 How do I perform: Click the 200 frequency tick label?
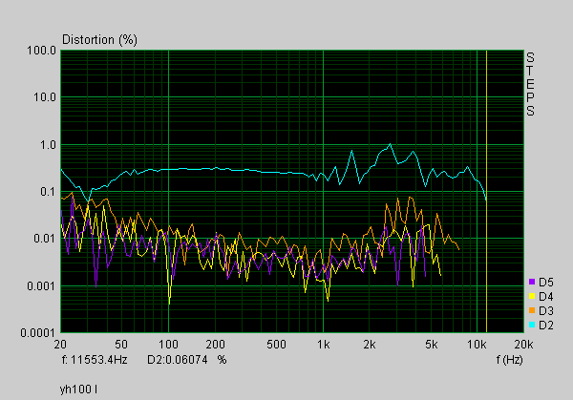(215, 345)
